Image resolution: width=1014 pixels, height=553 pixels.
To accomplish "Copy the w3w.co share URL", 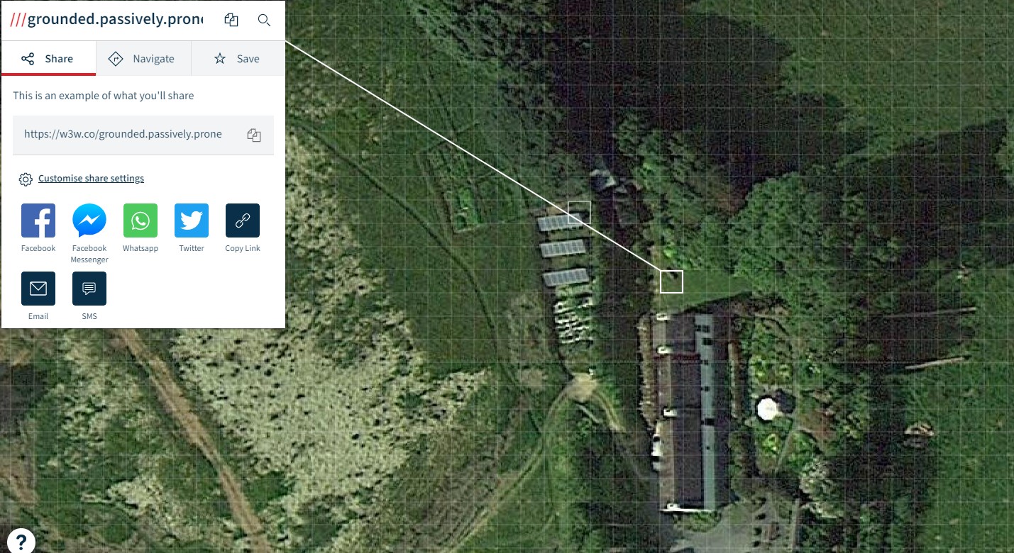I will 254,135.
